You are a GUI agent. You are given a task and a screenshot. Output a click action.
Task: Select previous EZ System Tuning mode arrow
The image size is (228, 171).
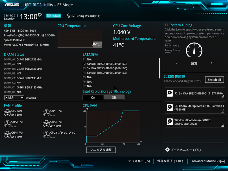177,63
